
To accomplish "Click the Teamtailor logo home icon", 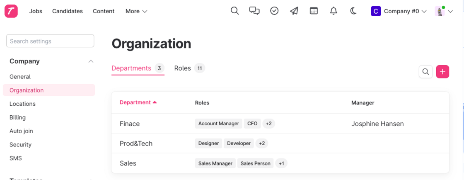I will click(11, 11).
